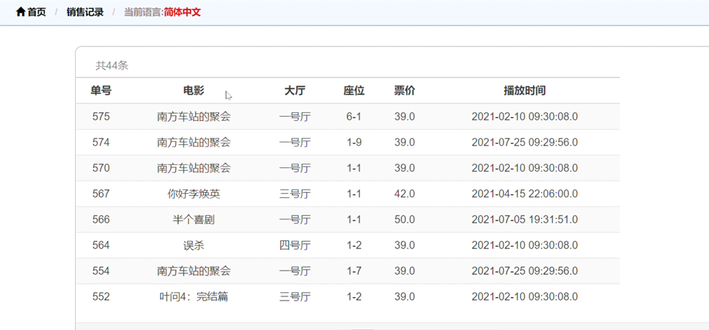Screen dimensions: 709x330
Task: Click 一号厅 in the order 566 row
Action: [295, 220]
